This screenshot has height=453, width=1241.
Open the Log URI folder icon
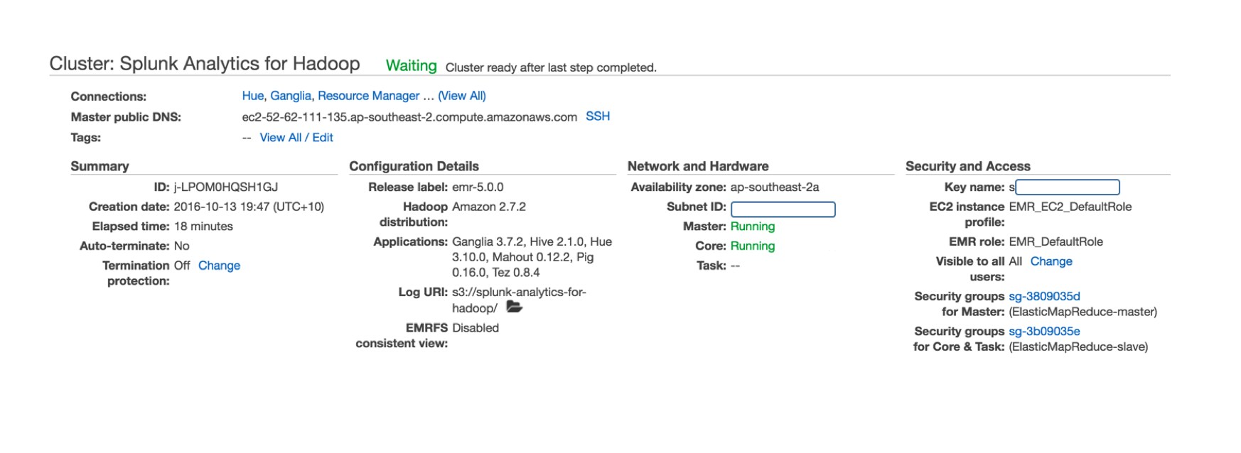click(514, 307)
